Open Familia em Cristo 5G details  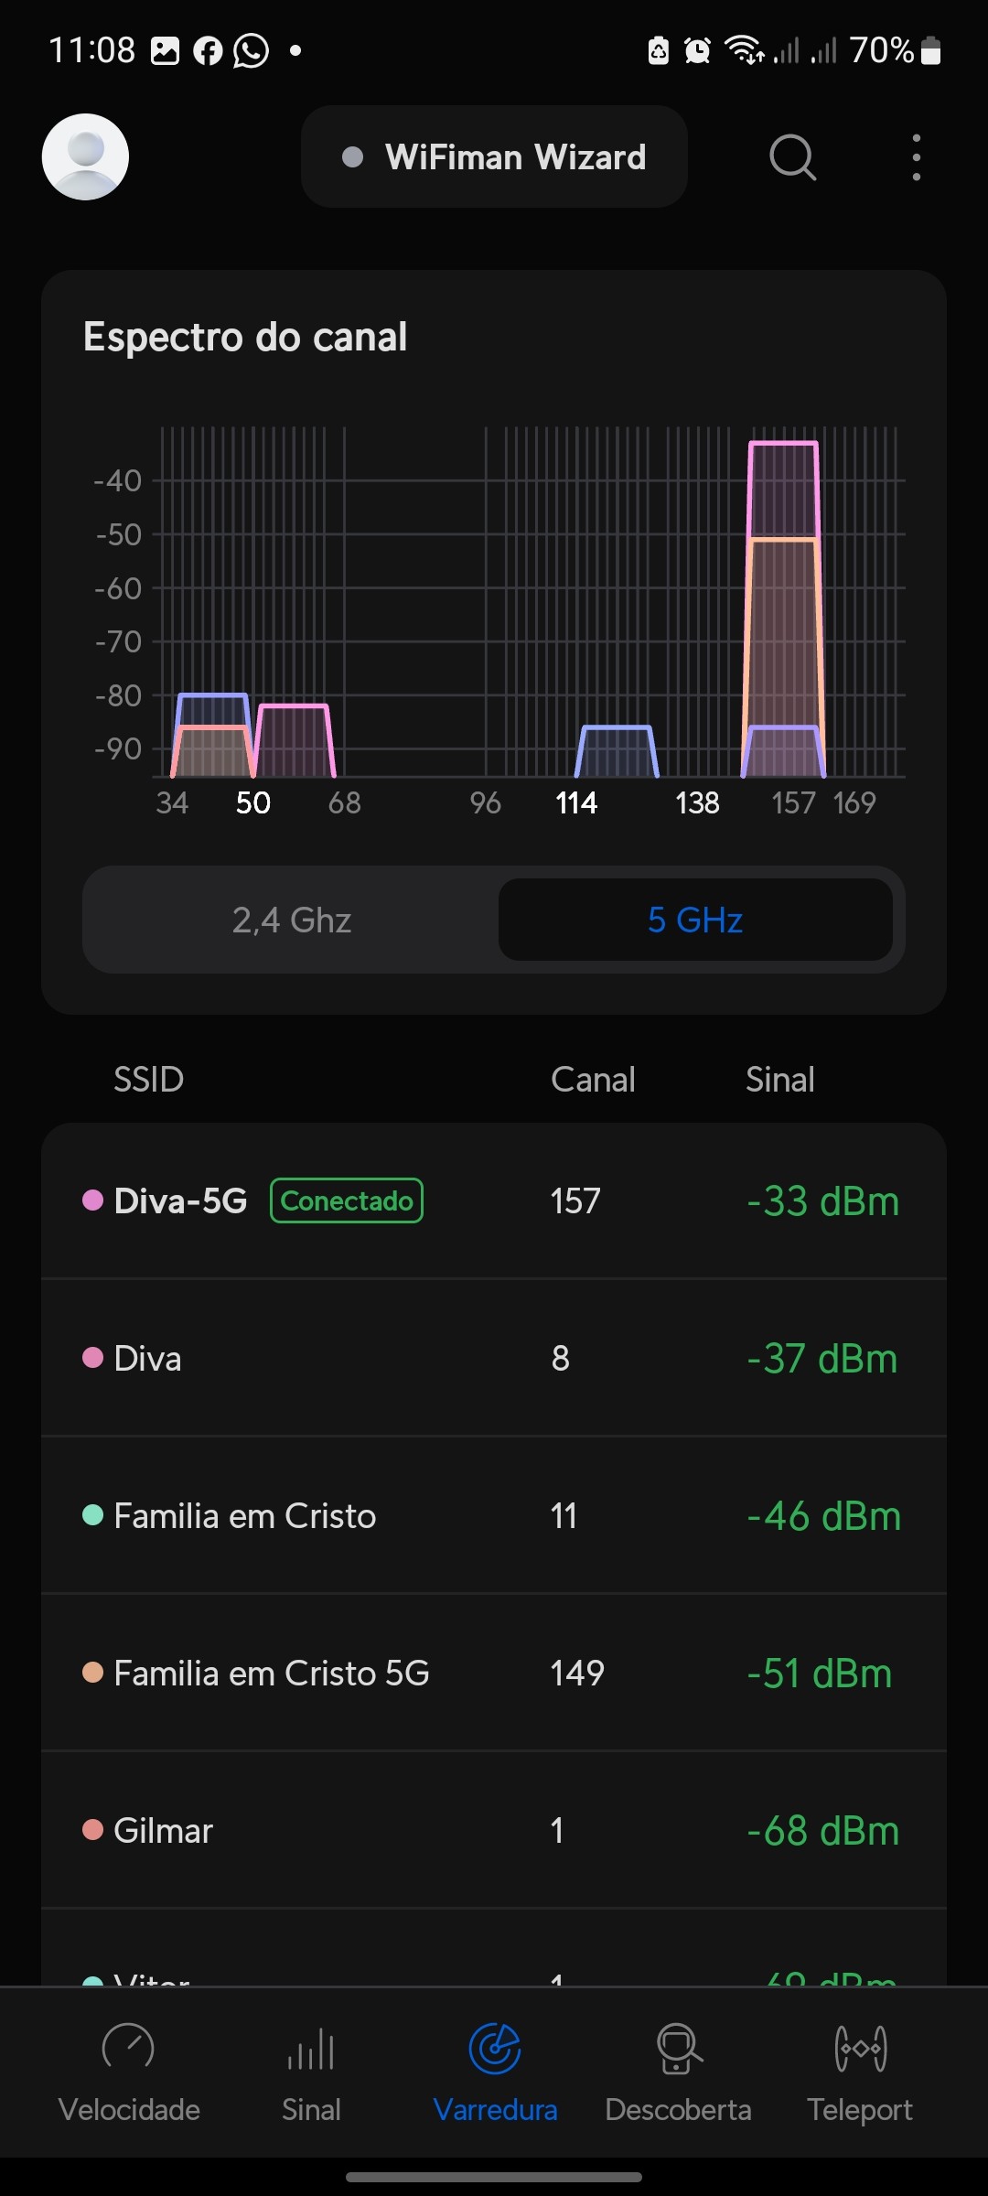(x=494, y=1673)
